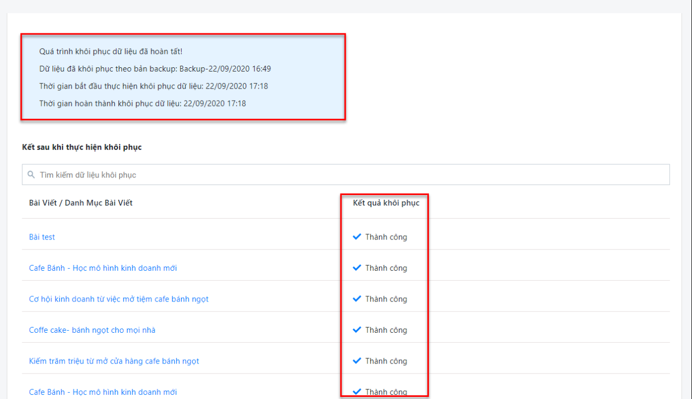Open the "Bài test" article link
The height and width of the screenshot is (399, 692).
(x=42, y=237)
